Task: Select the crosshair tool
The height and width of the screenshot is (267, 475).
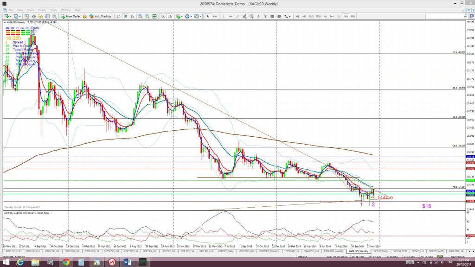Action: point(215,16)
